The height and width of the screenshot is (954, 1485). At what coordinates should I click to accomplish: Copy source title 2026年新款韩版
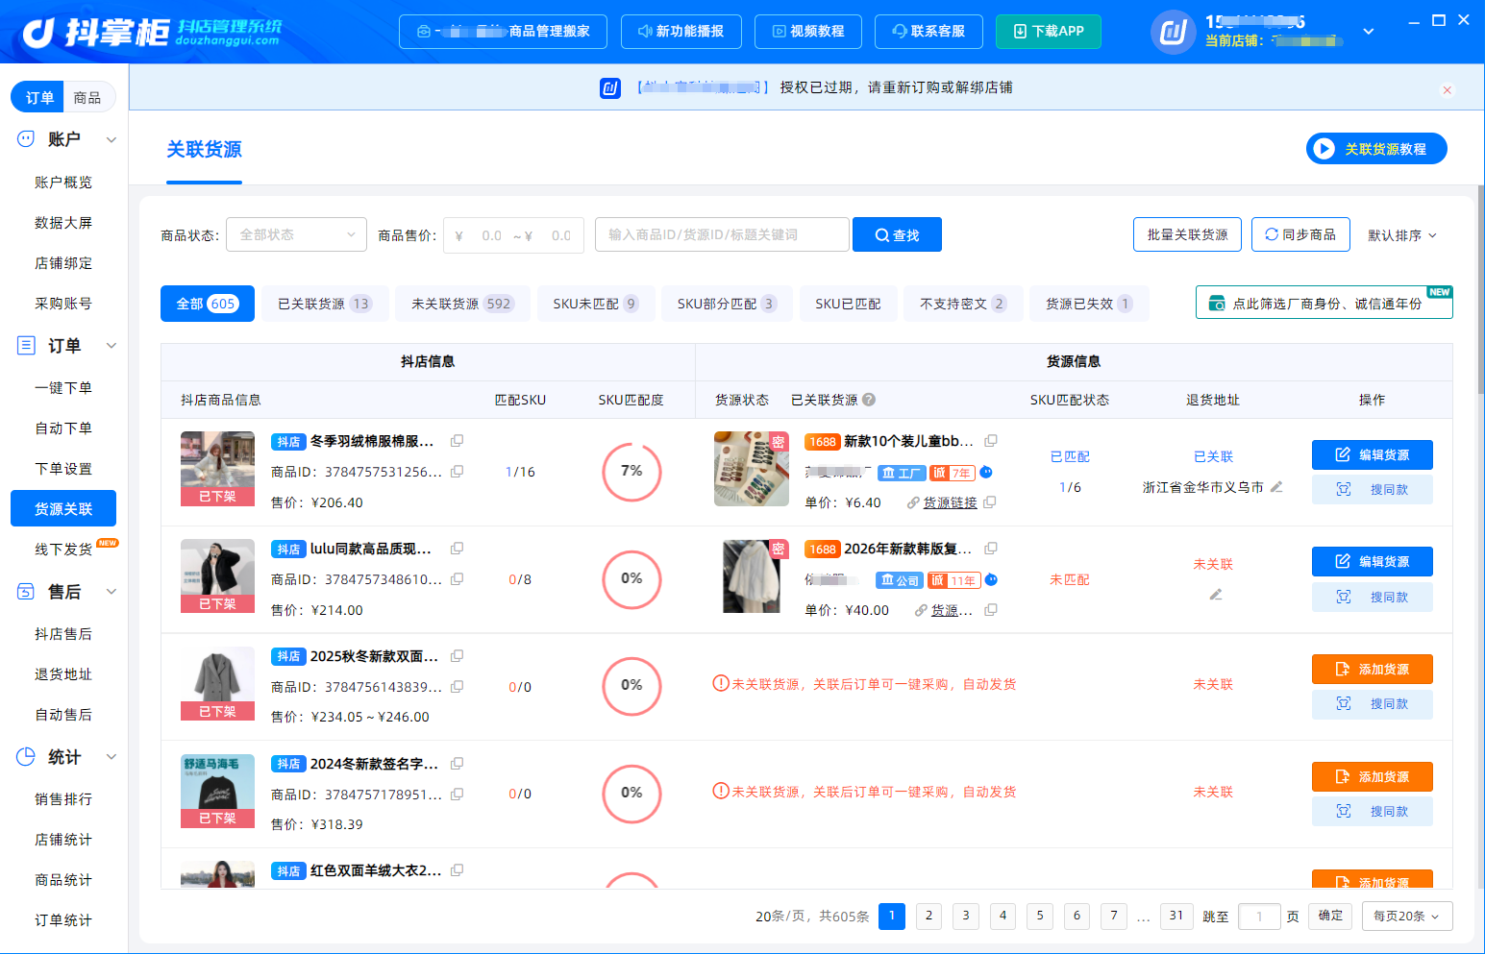click(991, 549)
